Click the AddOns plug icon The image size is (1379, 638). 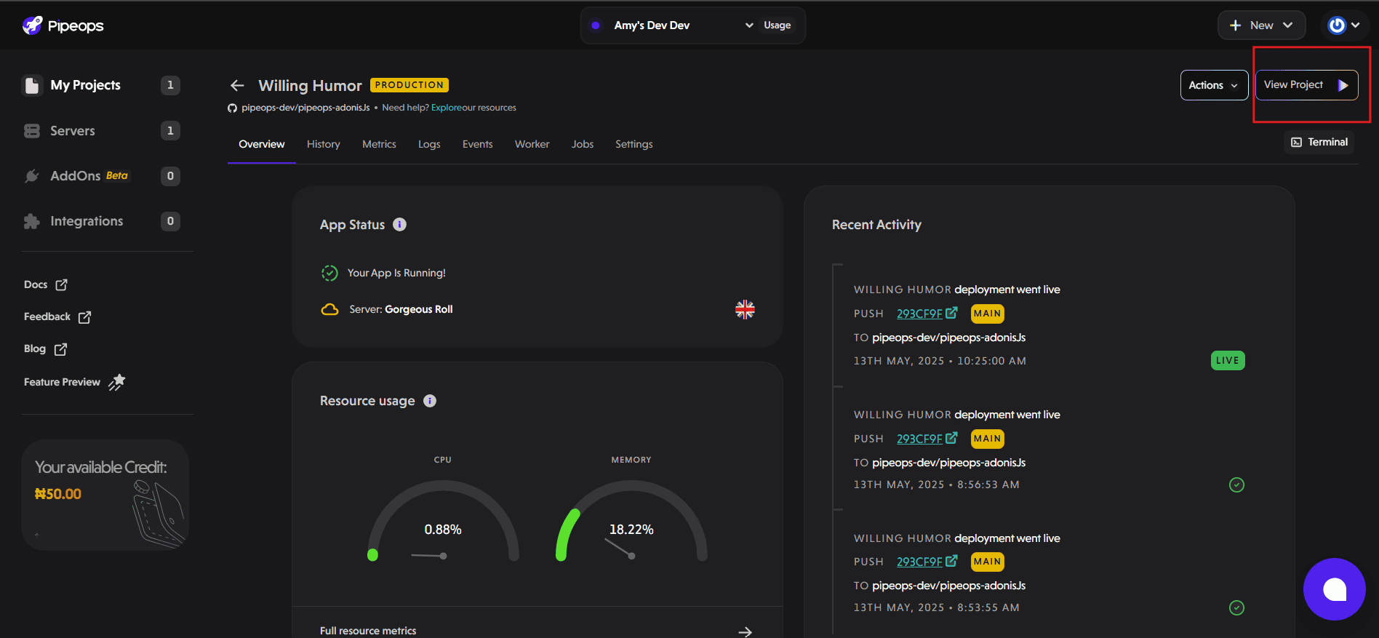(32, 176)
